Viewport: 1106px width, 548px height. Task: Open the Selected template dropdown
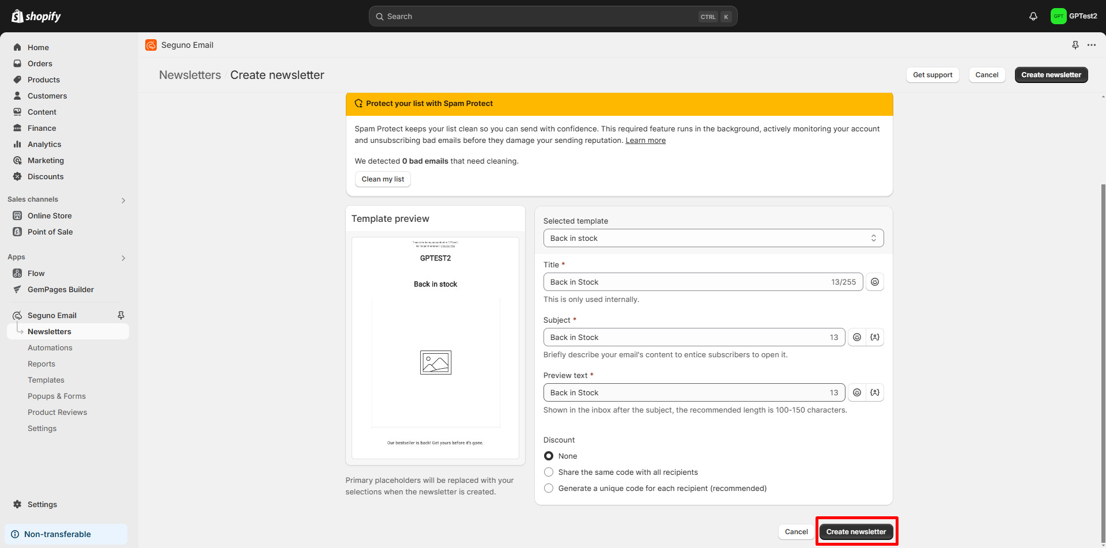[x=713, y=238]
